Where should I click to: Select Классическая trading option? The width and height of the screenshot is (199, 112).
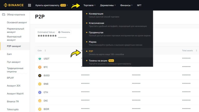pos(118,24)
